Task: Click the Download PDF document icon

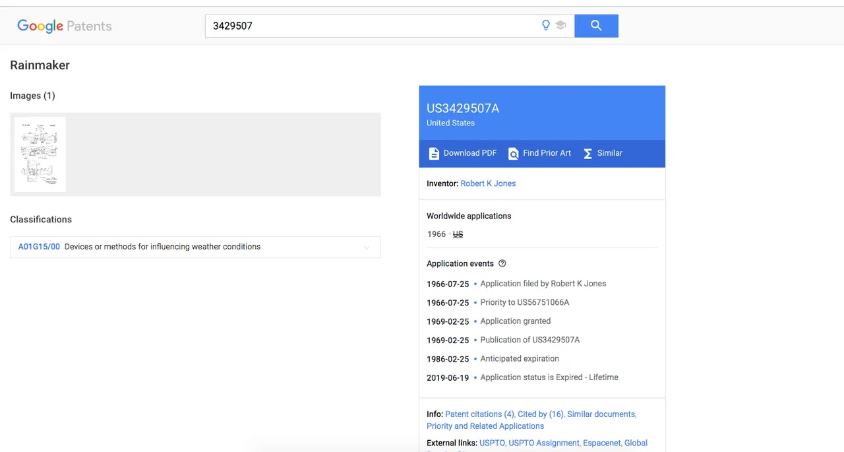Action: (434, 154)
